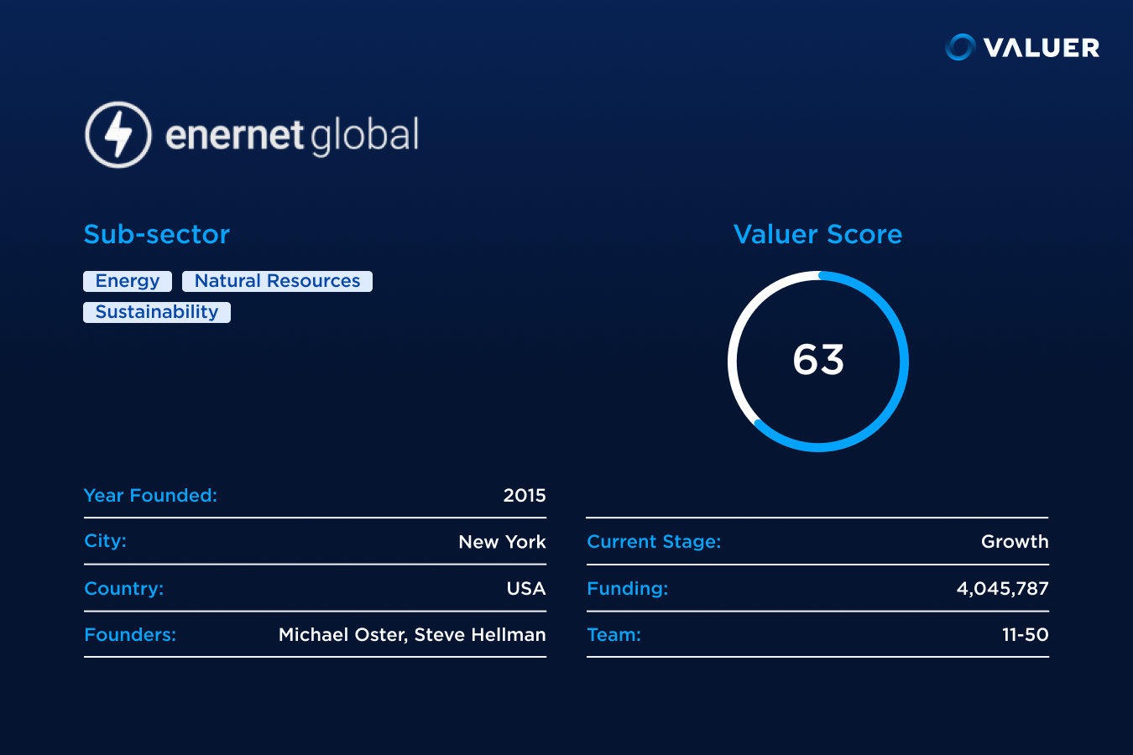Click the City label
Screen dimensions: 1133x755
click(105, 541)
